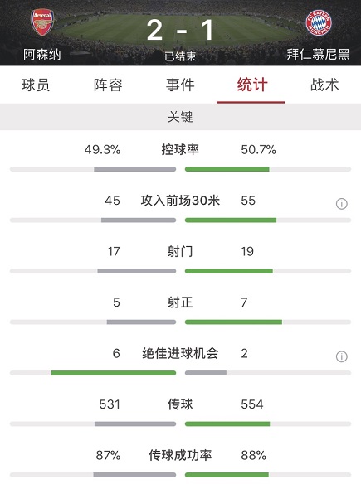Viewport: 361px width, 484px height.
Task: Tap the 关键 section header
Action: pos(180,117)
